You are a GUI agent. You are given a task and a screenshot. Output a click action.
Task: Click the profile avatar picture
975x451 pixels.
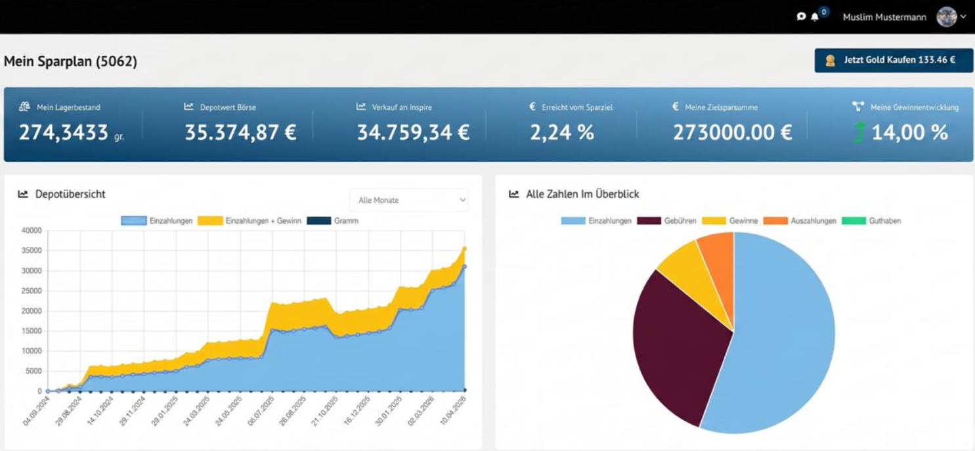(x=946, y=17)
